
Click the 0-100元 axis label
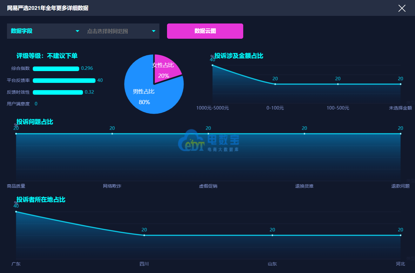pyautogui.click(x=275, y=108)
